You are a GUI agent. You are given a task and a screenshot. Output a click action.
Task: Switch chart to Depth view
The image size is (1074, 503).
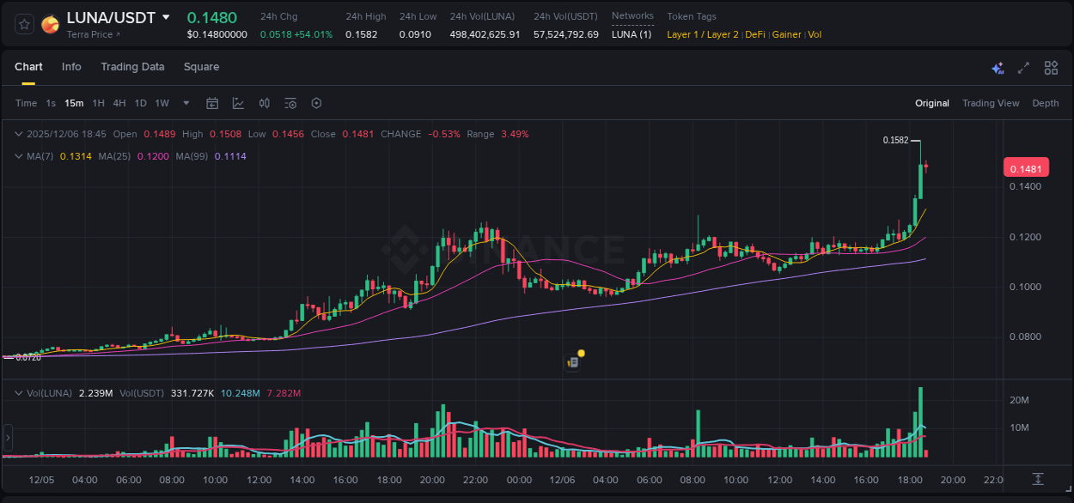[1045, 103]
